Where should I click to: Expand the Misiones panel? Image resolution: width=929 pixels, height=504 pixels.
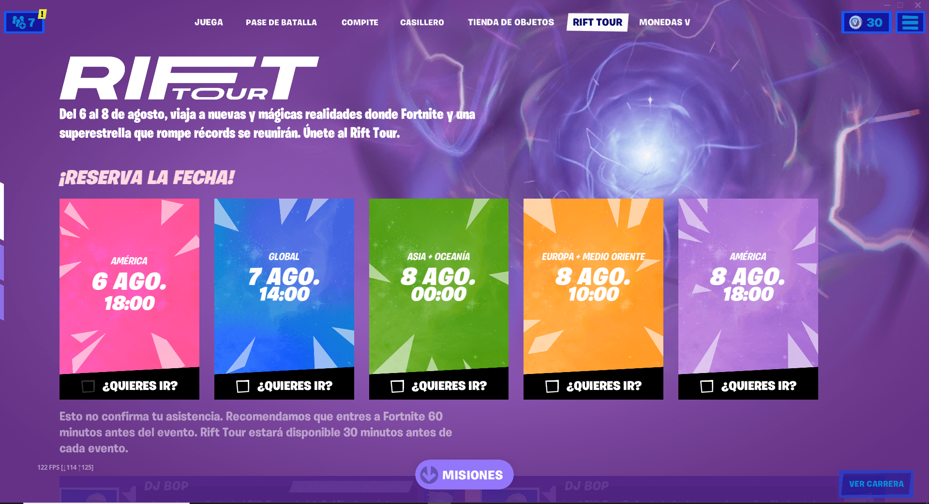(464, 475)
